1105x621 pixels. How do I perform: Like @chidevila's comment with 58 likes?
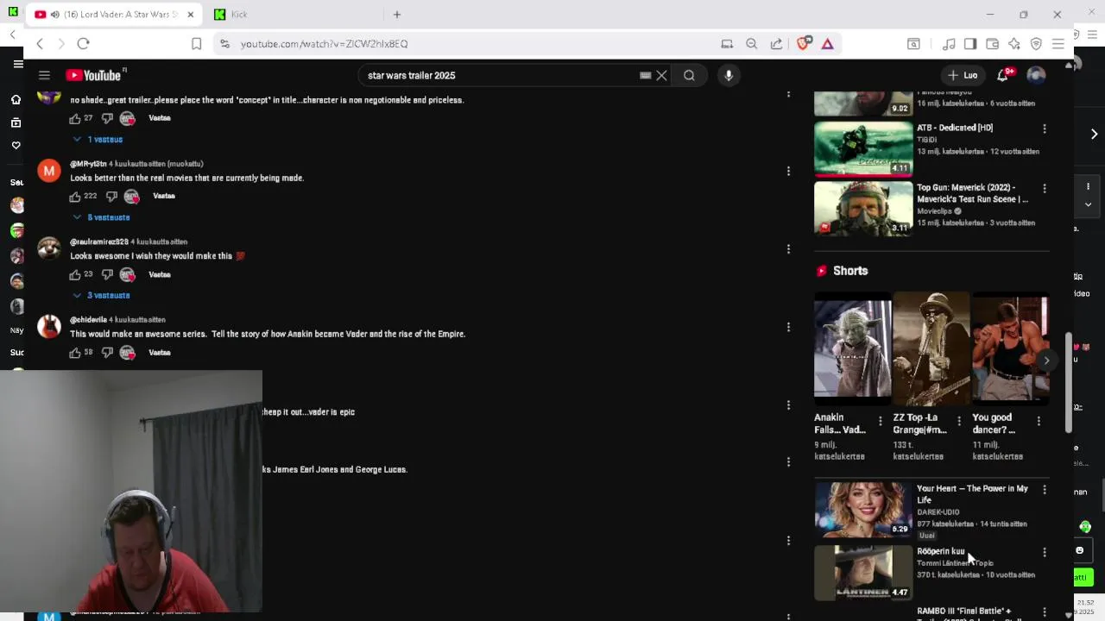click(75, 353)
